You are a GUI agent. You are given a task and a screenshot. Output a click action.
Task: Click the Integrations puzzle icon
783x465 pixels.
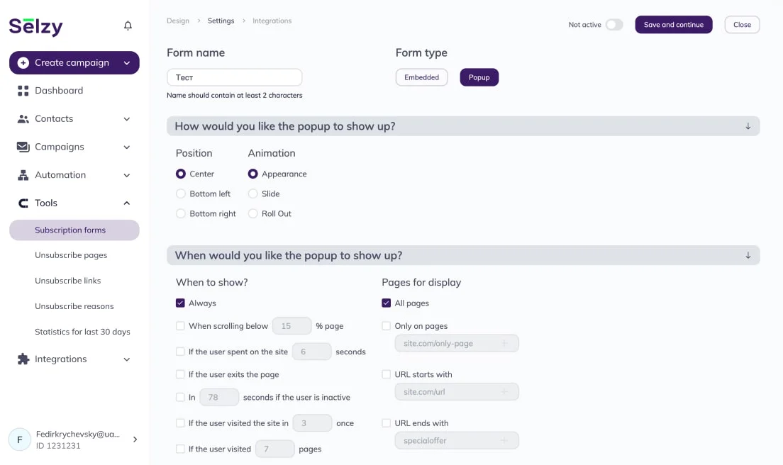tap(23, 359)
